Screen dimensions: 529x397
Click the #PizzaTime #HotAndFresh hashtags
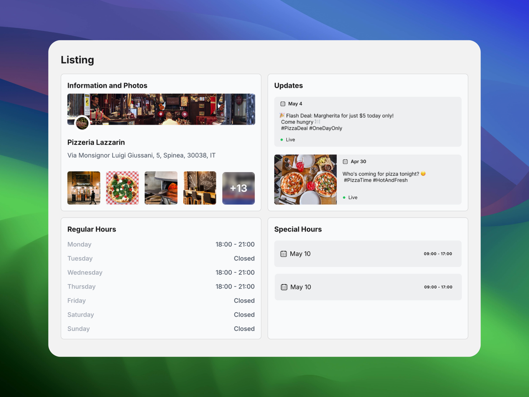376,180
